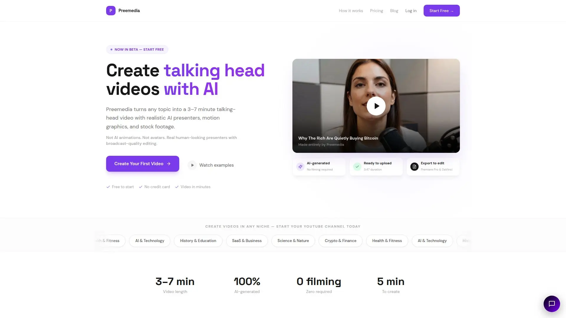Click the Preemedia purple P logo icon
This screenshot has height=318, width=566.
pyautogui.click(x=111, y=11)
